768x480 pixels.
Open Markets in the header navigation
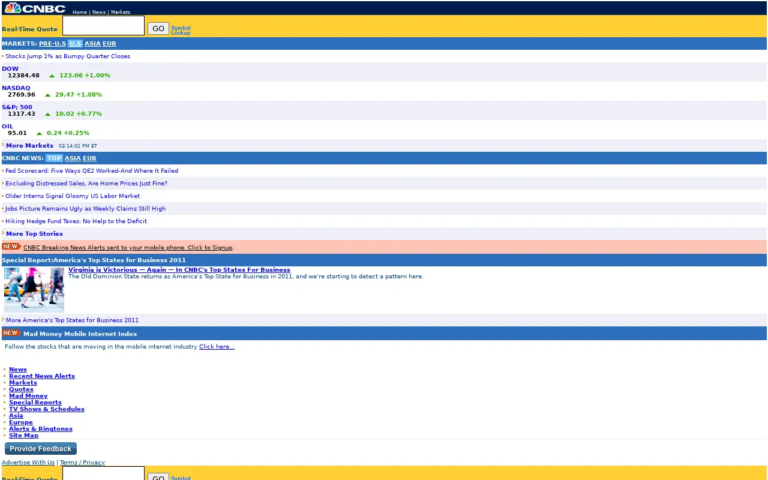coord(121,12)
